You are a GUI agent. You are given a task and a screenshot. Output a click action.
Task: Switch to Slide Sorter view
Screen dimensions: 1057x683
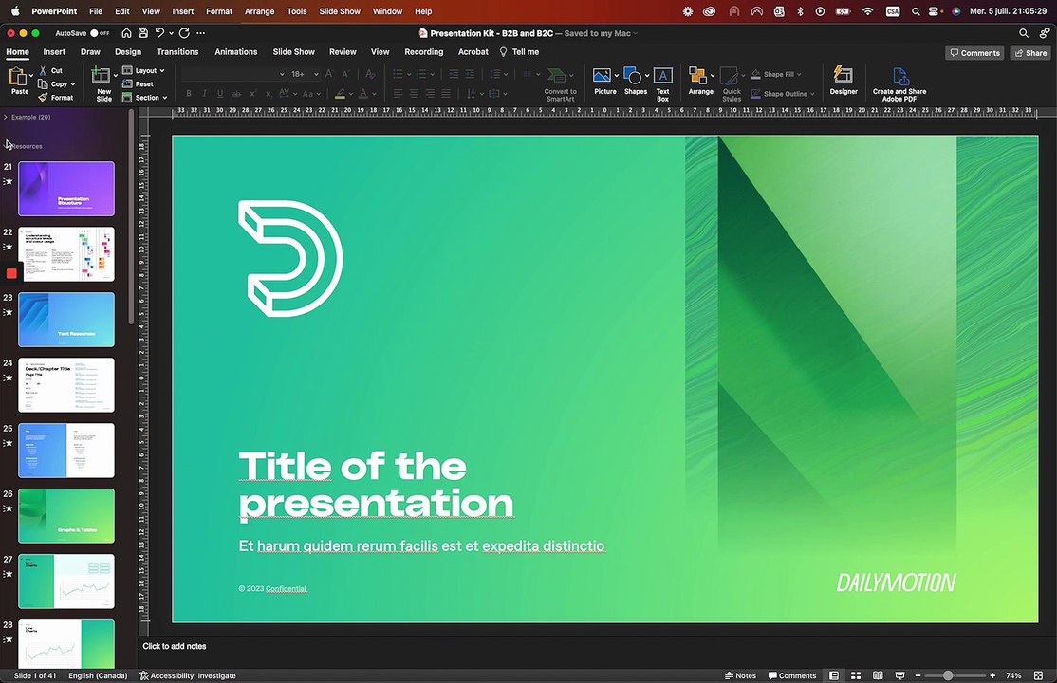click(x=856, y=675)
